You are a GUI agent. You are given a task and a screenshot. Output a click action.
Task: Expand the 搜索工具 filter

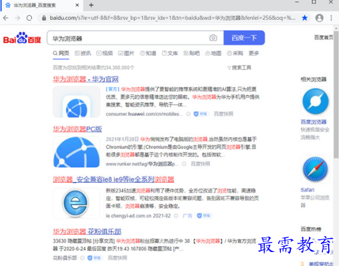pyautogui.click(x=239, y=67)
